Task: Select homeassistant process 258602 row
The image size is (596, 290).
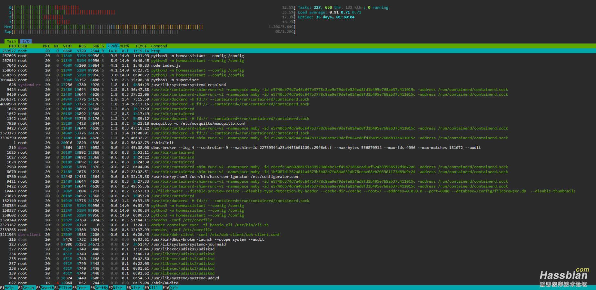Action: pyautogui.click(x=298, y=215)
